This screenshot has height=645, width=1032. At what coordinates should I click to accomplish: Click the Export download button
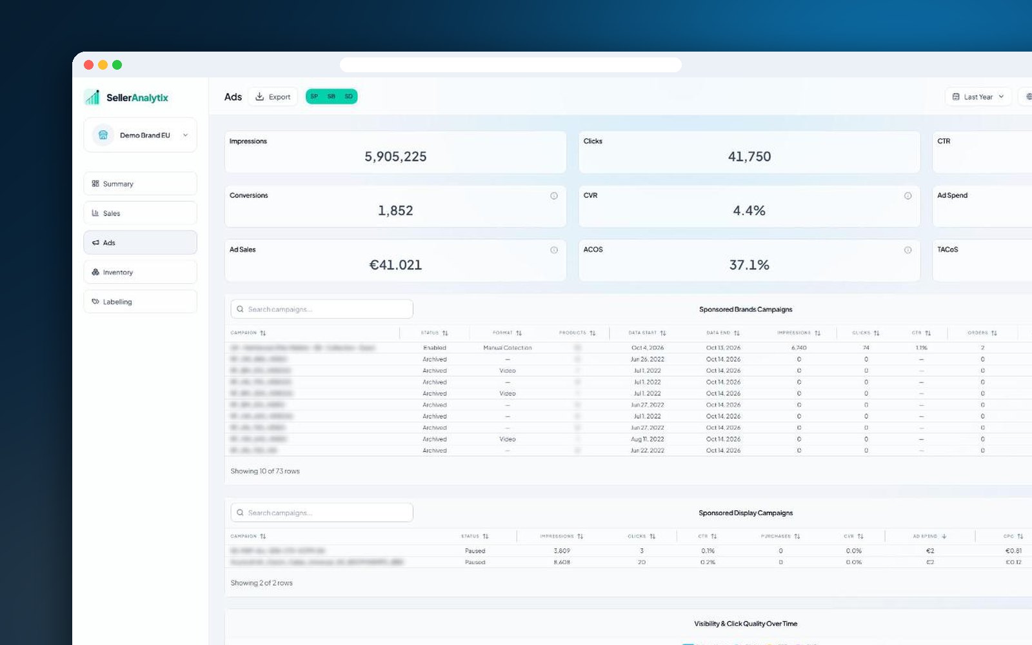click(x=273, y=97)
